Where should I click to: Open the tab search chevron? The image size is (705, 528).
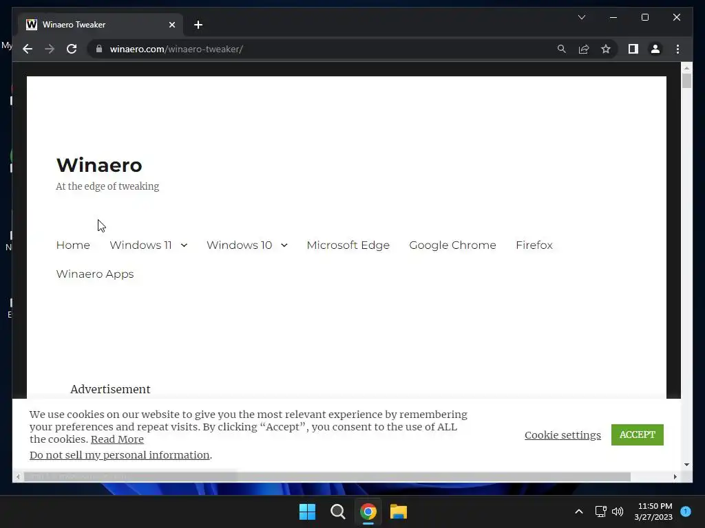click(581, 17)
